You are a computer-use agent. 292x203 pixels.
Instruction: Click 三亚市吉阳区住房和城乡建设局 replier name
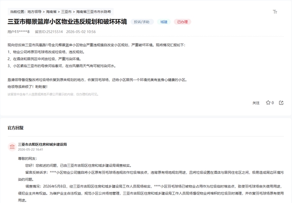point(42,144)
